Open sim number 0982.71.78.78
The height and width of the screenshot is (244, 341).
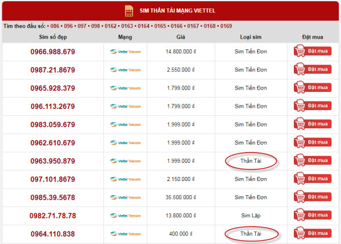(53, 216)
